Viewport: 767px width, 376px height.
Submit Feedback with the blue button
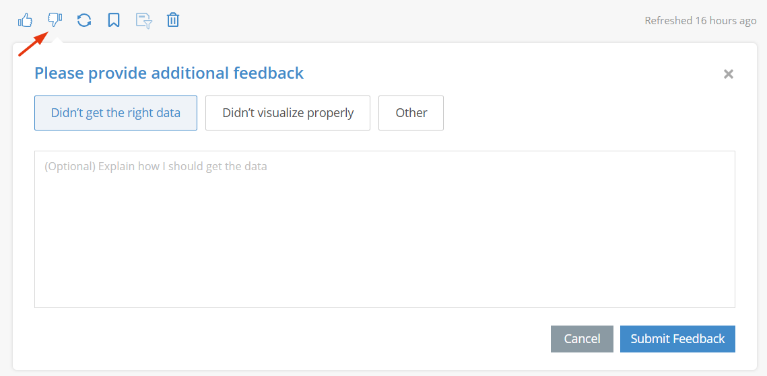point(677,339)
